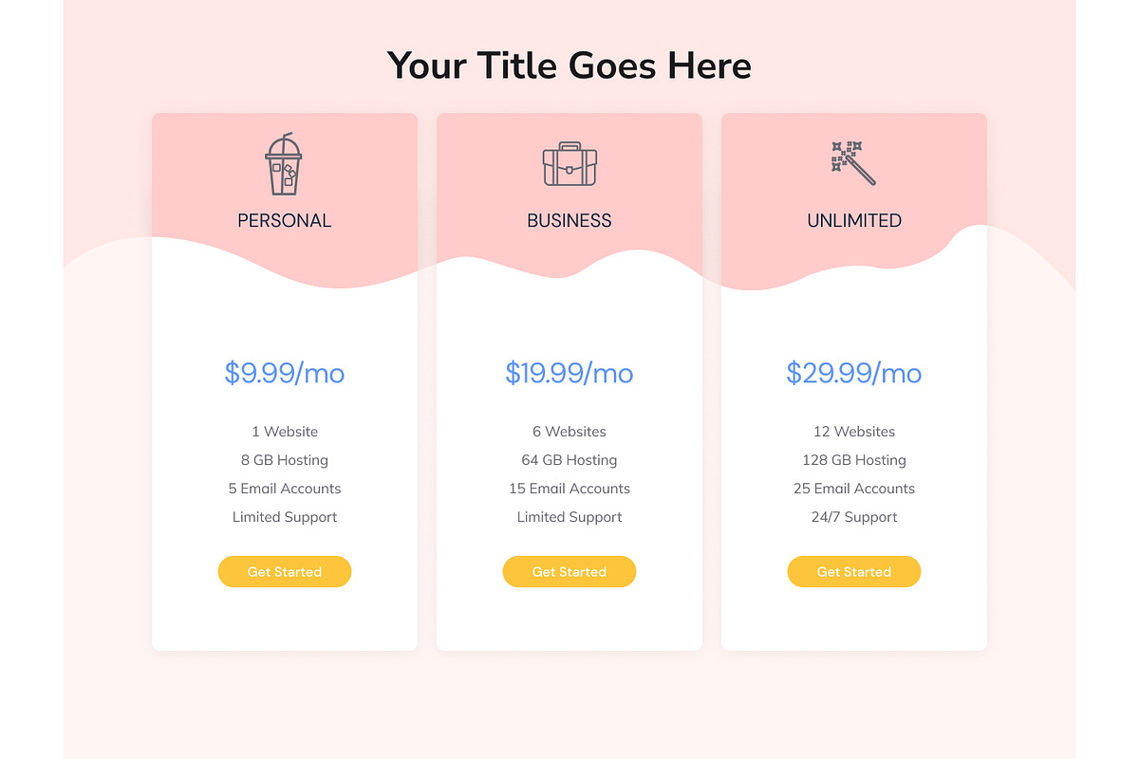Click the briefcase icon
Viewport: 1139px width, 759px height.
(569, 164)
